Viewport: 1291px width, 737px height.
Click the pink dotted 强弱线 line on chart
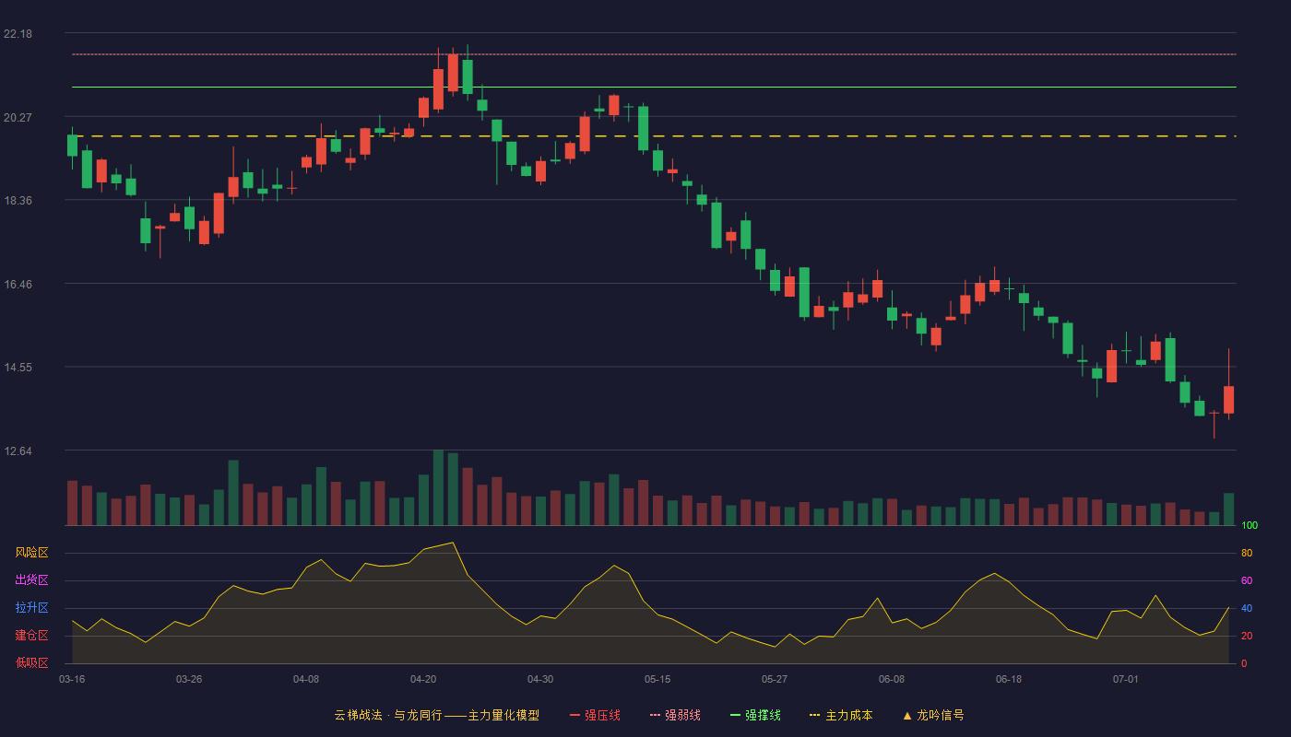(x=654, y=54)
